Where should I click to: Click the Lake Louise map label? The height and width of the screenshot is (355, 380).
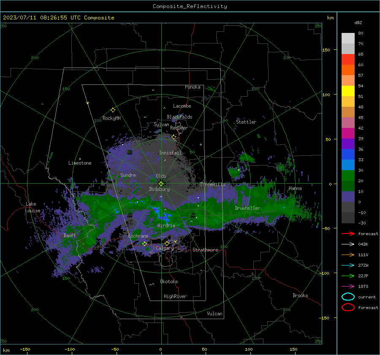33,207
